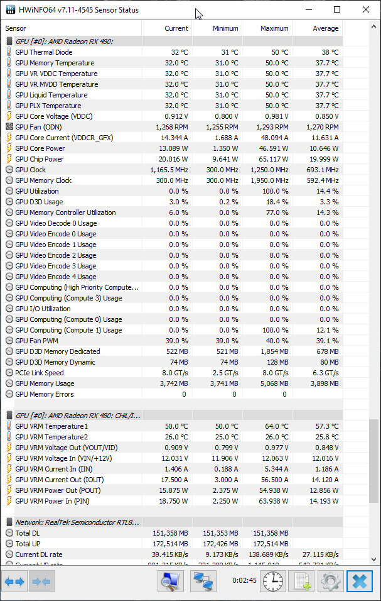Open the sensor search monitor icon

(171, 582)
